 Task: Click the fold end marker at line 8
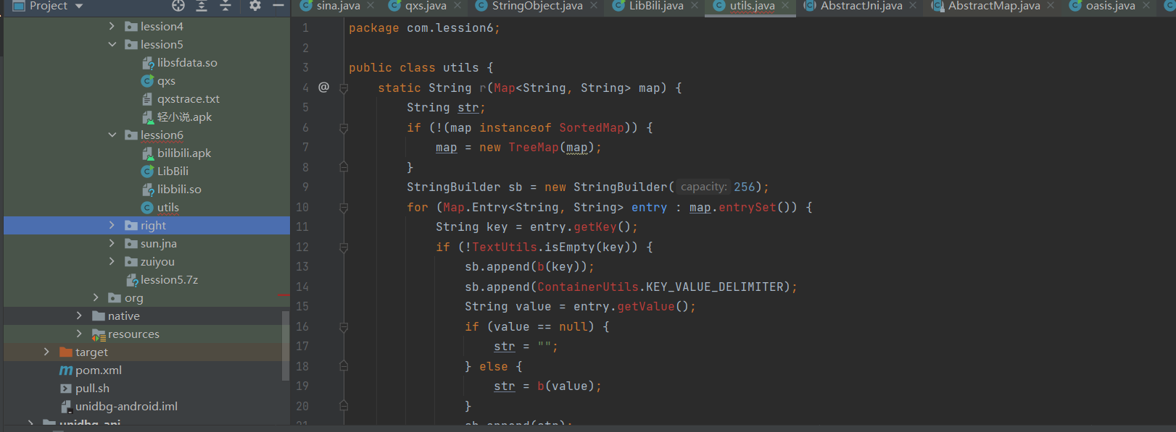pos(344,167)
